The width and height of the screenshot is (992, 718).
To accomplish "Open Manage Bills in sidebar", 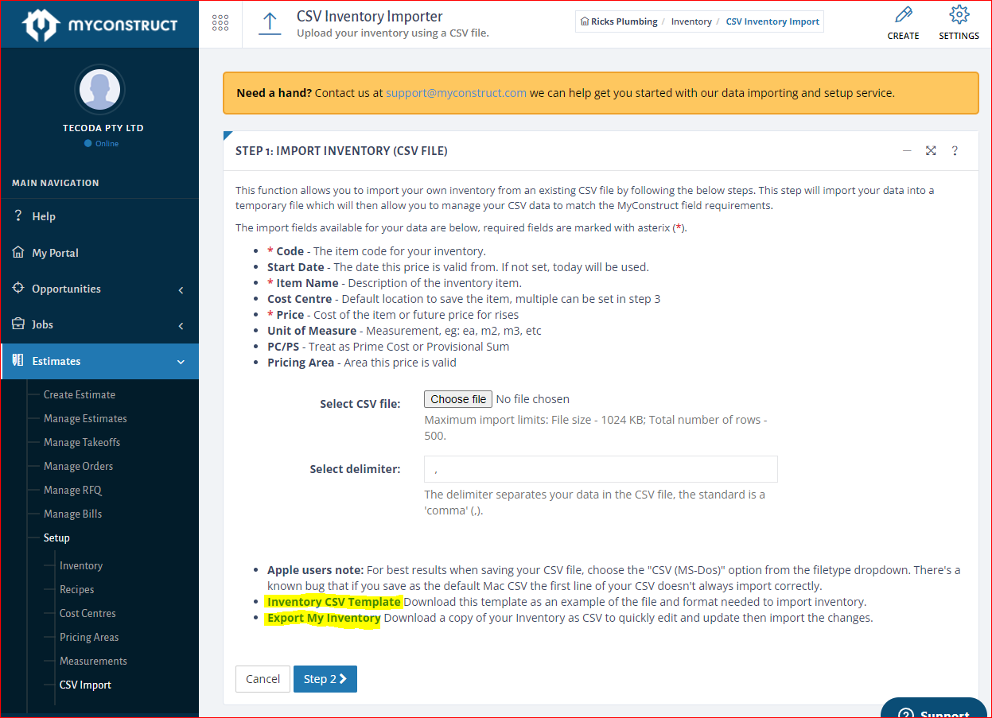I will [72, 514].
